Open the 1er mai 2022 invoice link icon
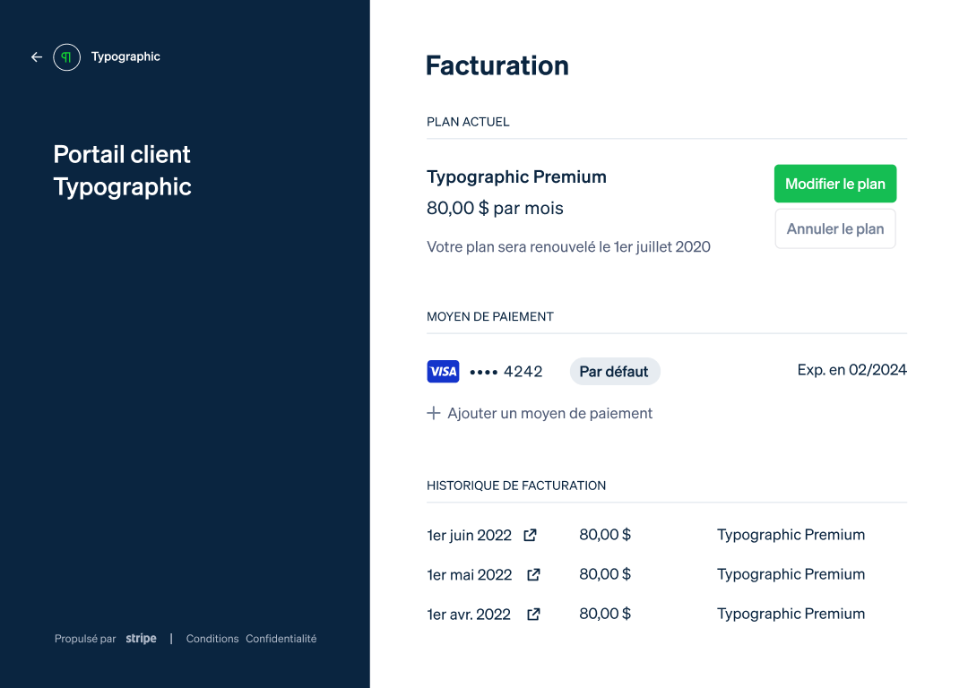Viewport: 968px width, 688px height. coord(533,575)
